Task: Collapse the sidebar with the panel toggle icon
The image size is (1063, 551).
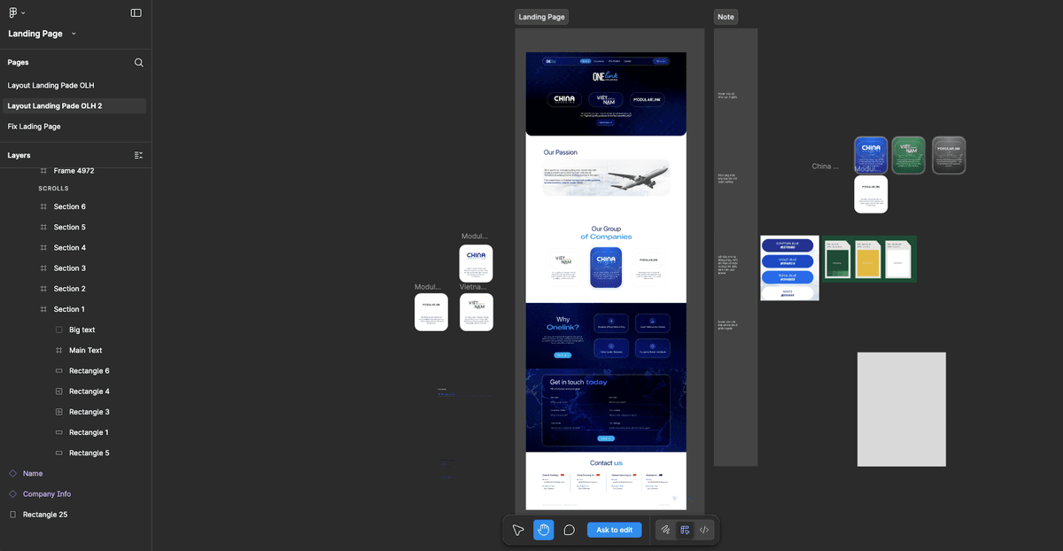Action: 136,12
